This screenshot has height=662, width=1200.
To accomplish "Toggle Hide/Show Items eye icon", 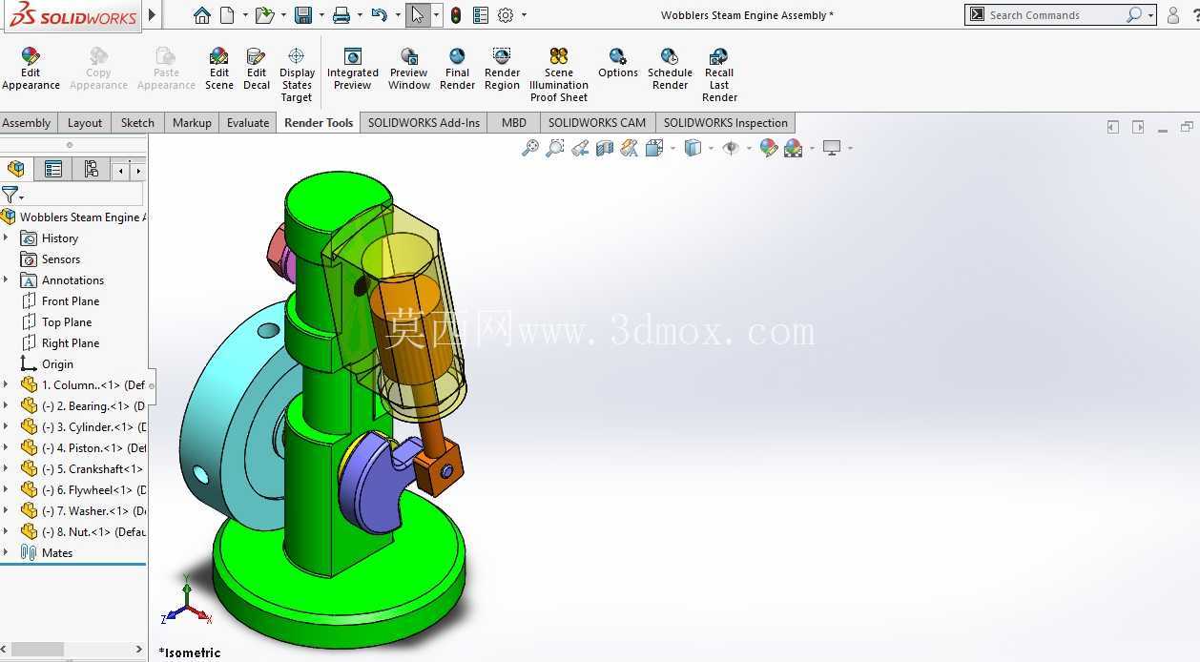I will (x=731, y=148).
